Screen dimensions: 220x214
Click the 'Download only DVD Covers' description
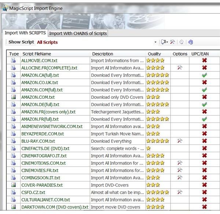coord(117,97)
